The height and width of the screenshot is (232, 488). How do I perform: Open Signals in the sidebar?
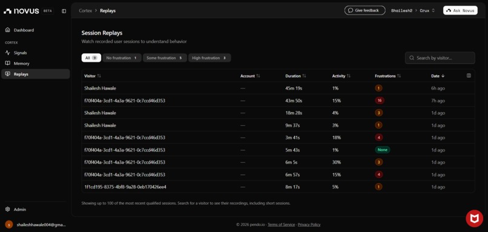[35, 53]
